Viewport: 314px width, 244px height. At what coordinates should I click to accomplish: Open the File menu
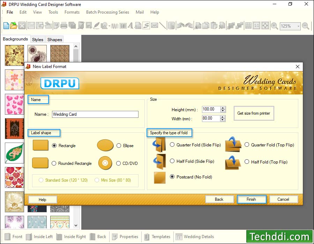pyautogui.click(x=10, y=12)
